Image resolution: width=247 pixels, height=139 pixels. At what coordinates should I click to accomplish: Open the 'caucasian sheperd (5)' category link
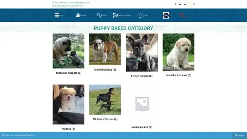(x=68, y=73)
